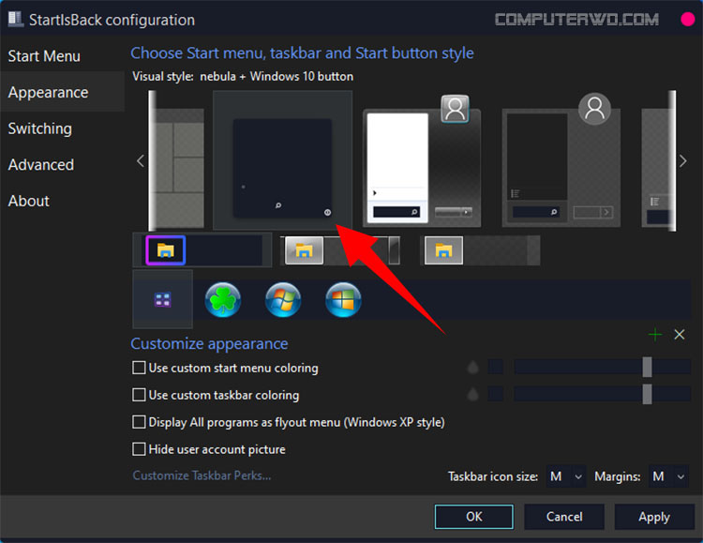
Task: Select the nebula dark taskbar style
Action: 202,250
